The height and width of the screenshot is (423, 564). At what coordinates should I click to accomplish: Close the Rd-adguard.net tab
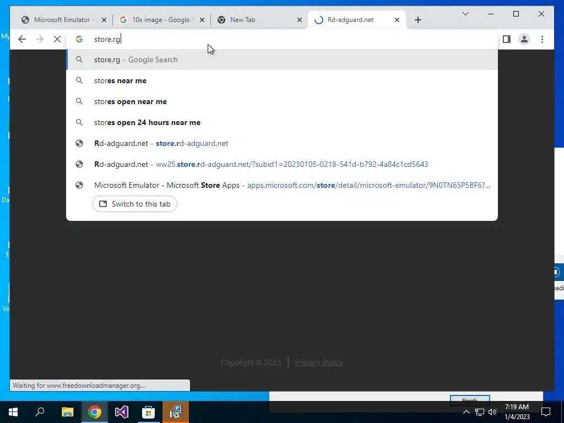coord(397,20)
